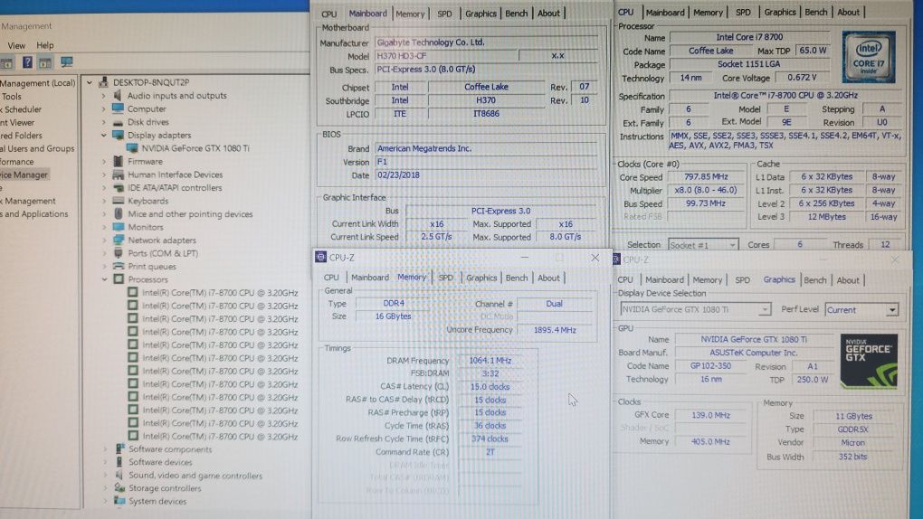Click the 16 GBytes memory size value
Screen dimensions: 923x519
point(394,316)
